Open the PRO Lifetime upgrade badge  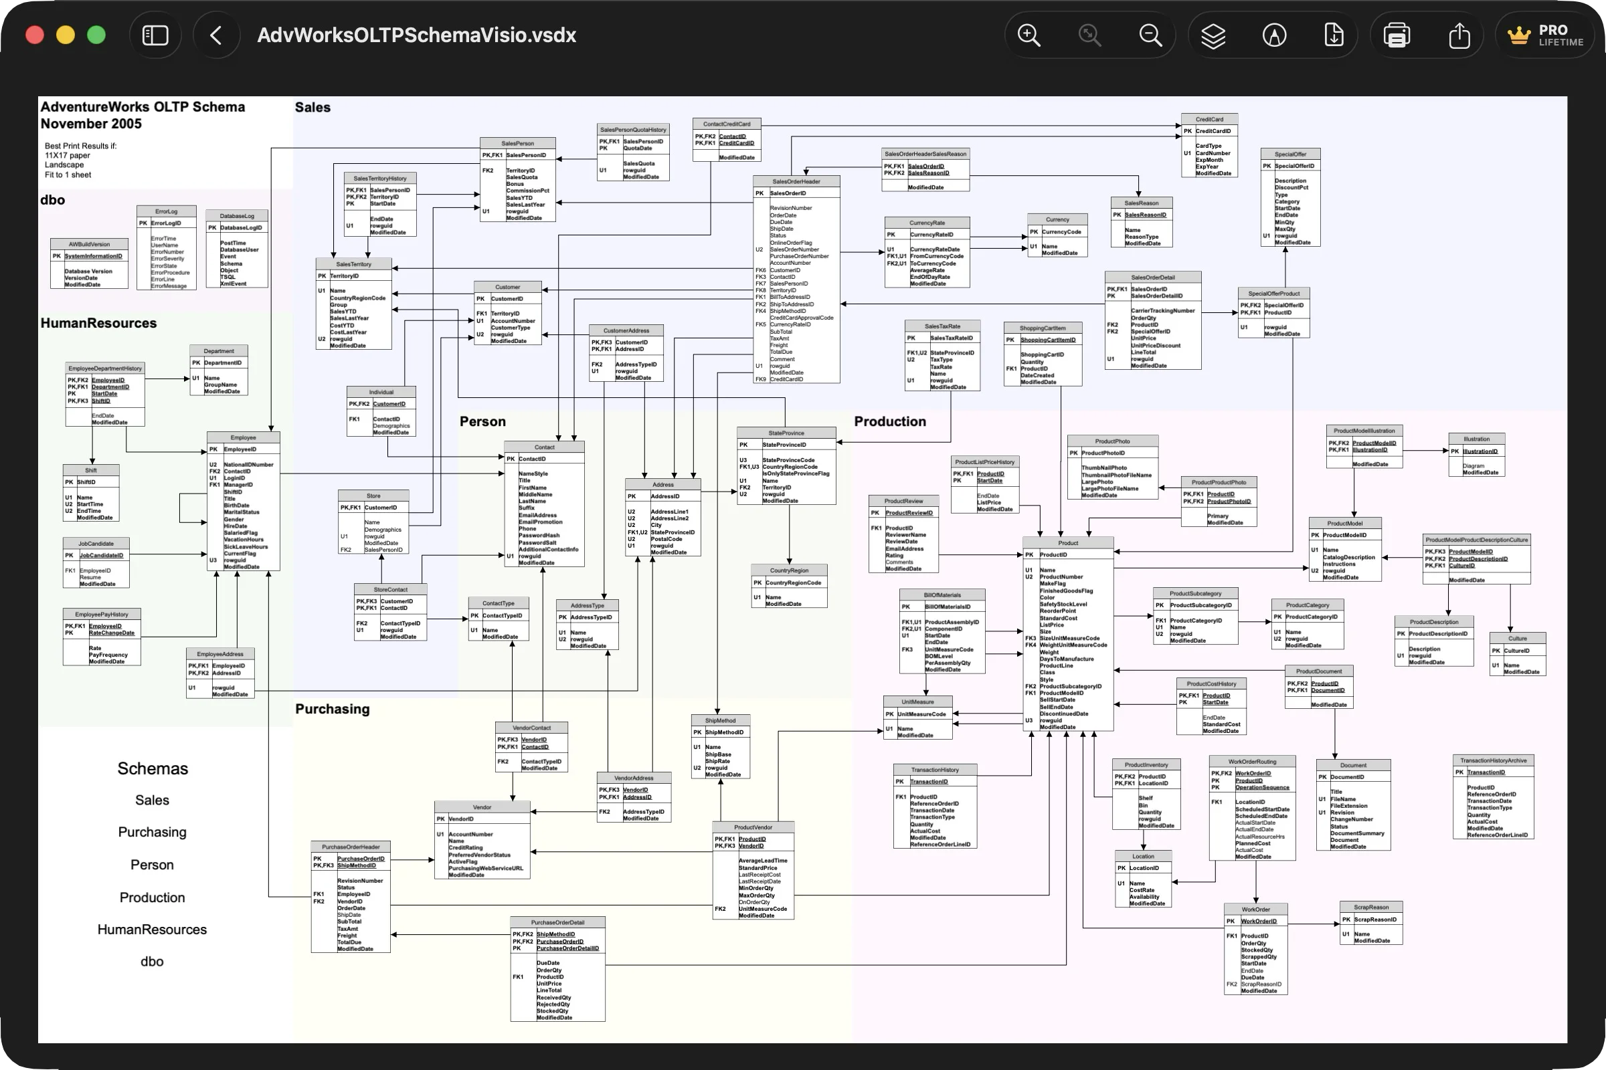tap(1545, 34)
